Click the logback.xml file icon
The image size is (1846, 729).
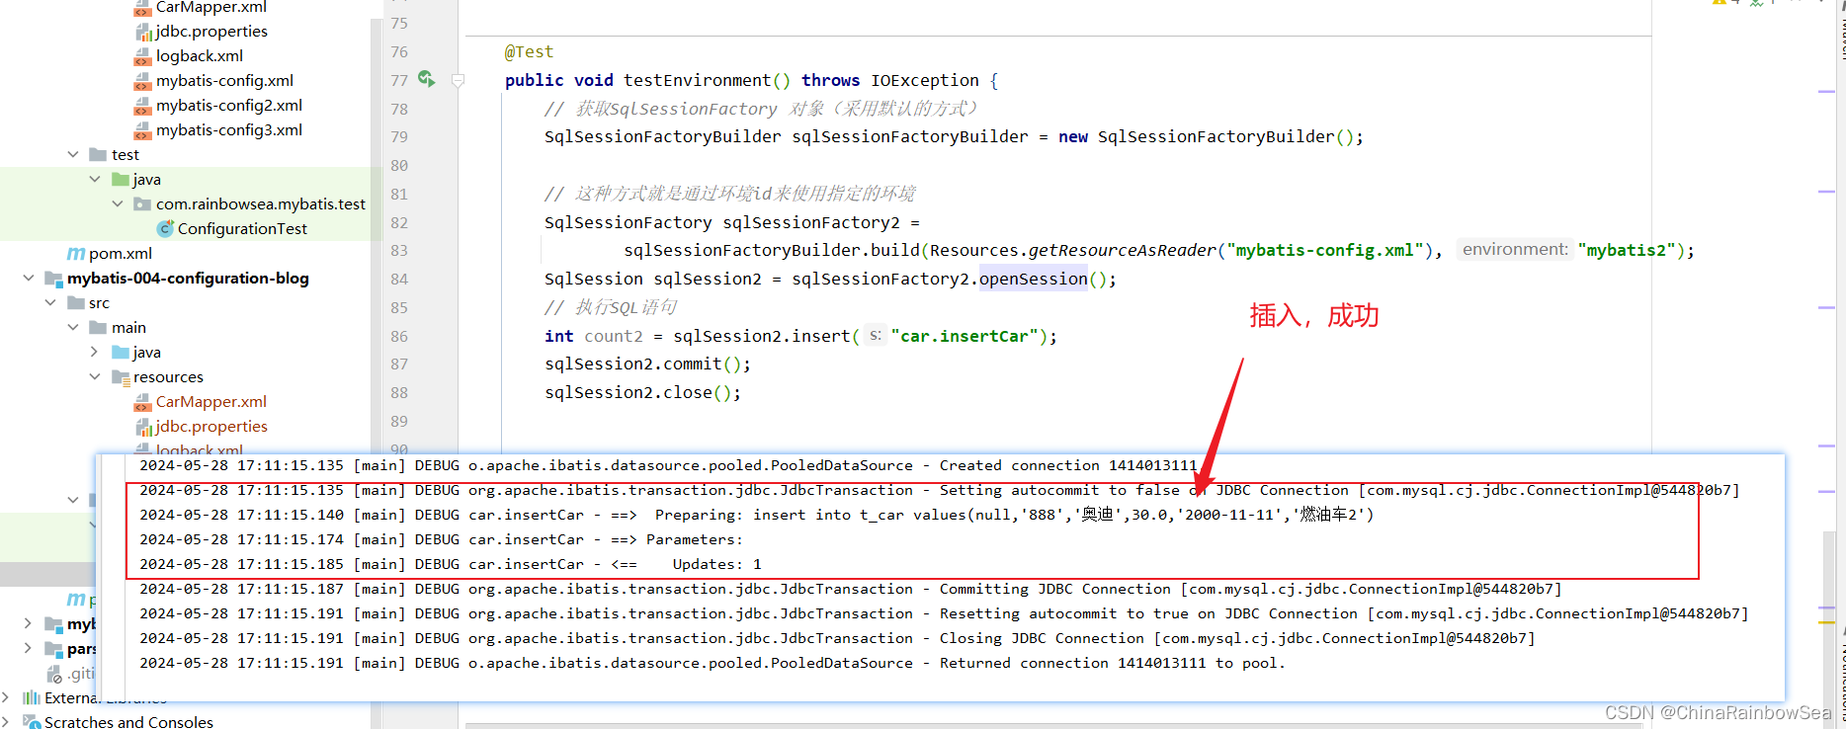(143, 56)
